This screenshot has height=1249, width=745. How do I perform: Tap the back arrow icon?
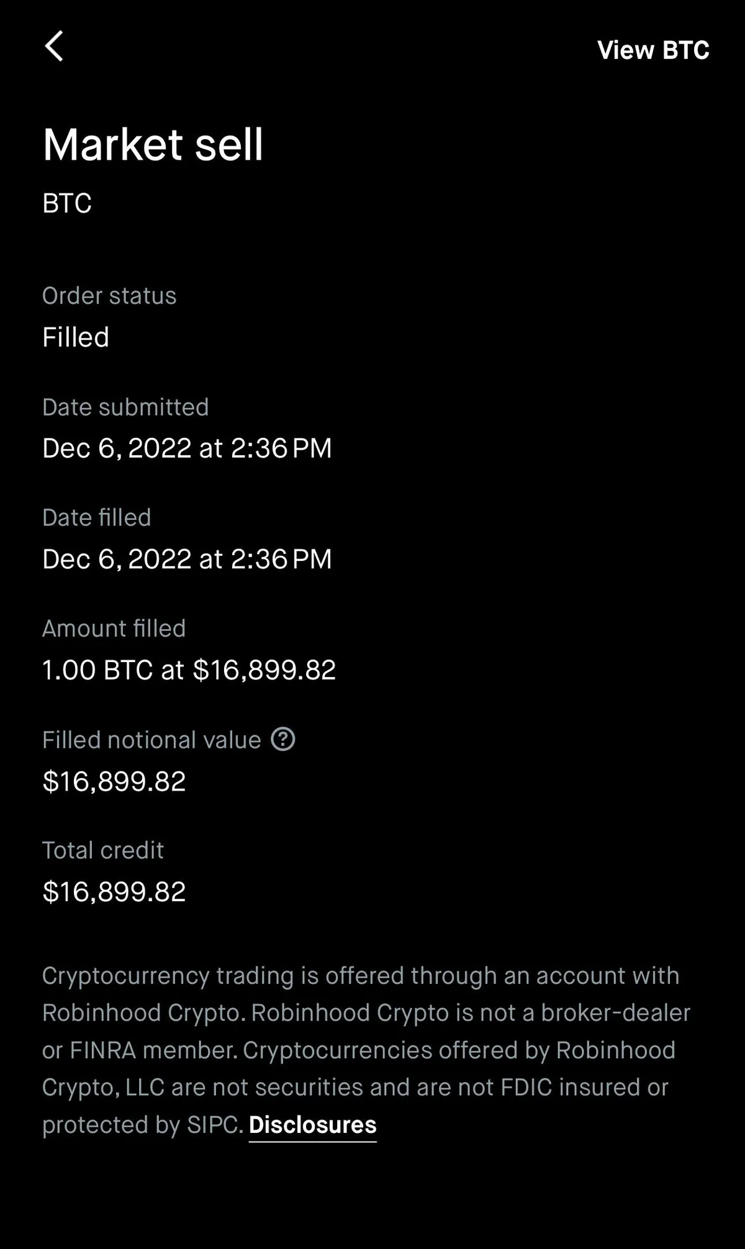click(54, 47)
